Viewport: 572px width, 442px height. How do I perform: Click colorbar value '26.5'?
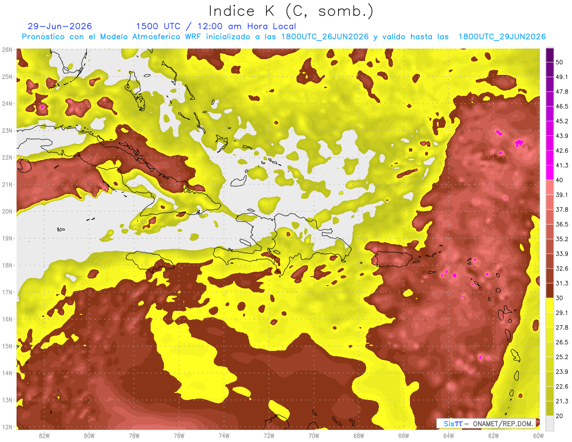pyautogui.click(x=562, y=342)
